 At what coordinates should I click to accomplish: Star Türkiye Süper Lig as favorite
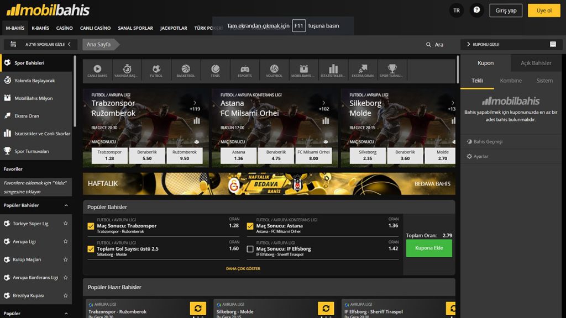coord(66,224)
